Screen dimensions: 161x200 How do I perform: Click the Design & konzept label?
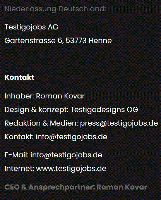pyautogui.click(x=36, y=110)
